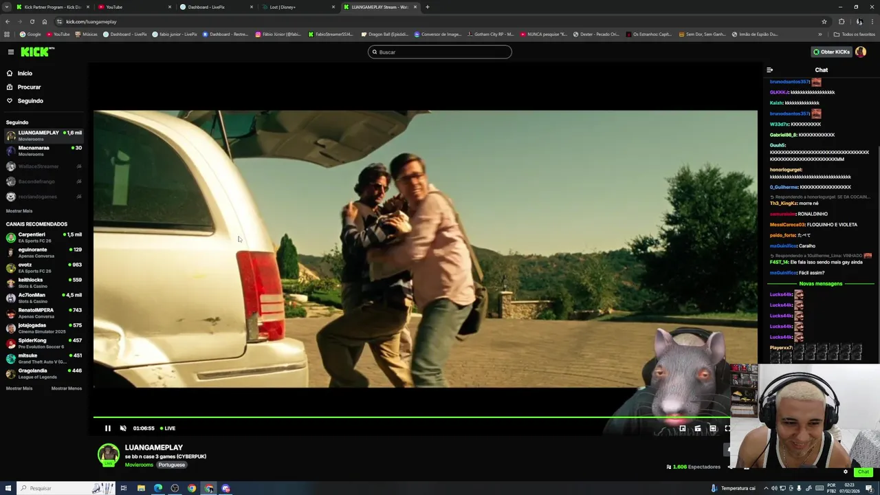Screen dimensions: 880x495
Task: Open RenatoIMPERA recommended channel
Action: click(44, 313)
